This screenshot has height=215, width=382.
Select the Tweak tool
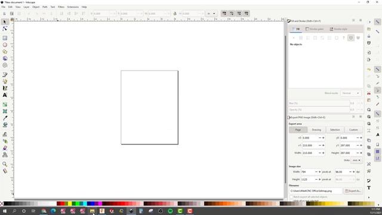5,134
